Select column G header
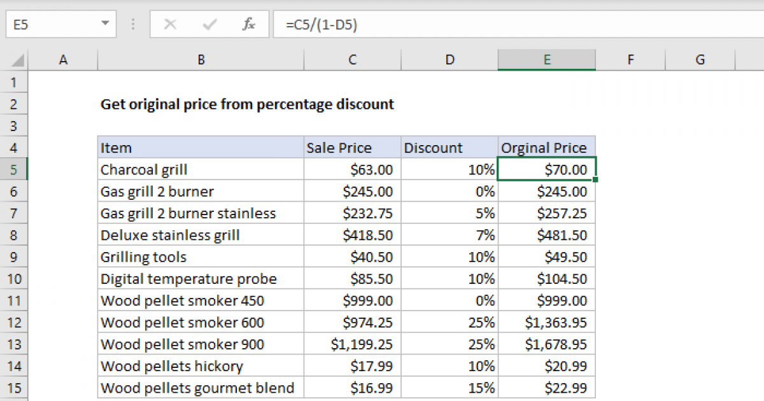764x401 pixels. (x=700, y=60)
